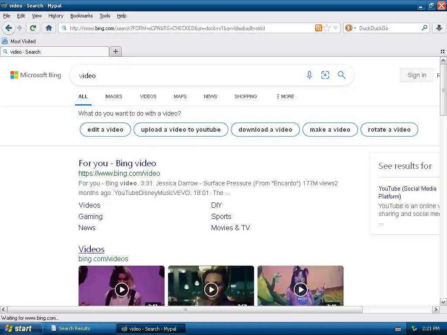Expand the MORE search options

click(x=285, y=96)
